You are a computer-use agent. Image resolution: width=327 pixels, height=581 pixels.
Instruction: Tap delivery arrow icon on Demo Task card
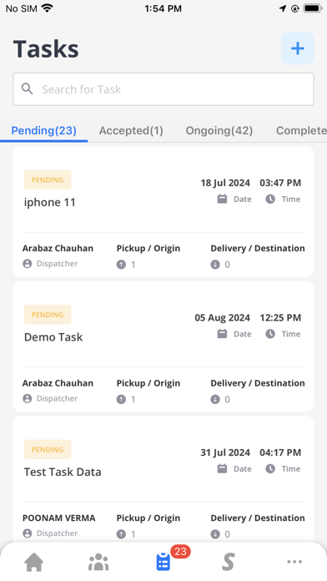(215, 399)
